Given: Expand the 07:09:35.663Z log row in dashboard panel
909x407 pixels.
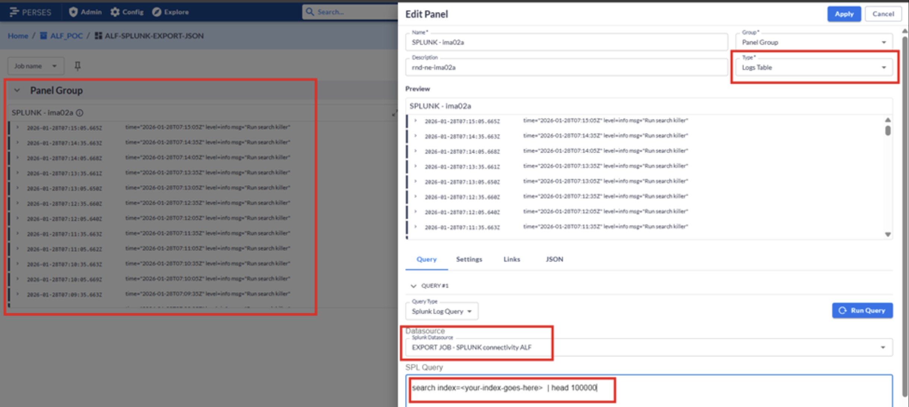Looking at the screenshot, I should point(18,294).
